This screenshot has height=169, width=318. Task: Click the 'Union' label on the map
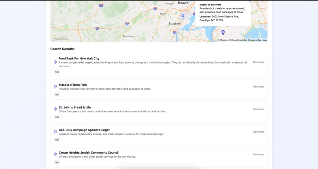pos(163,14)
